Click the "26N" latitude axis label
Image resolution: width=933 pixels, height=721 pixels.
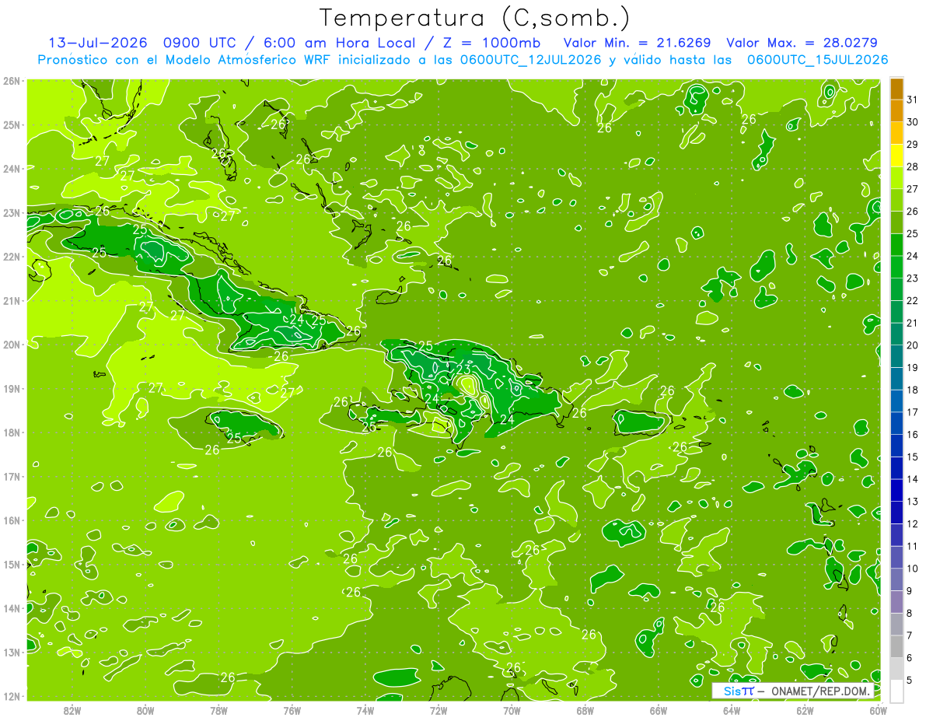pyautogui.click(x=12, y=80)
